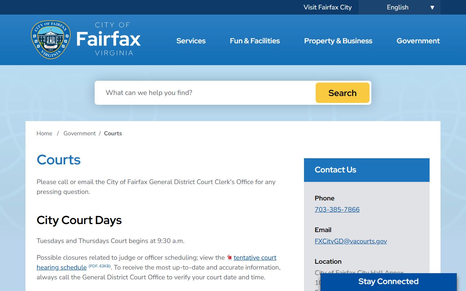Open the Services menu

191,41
